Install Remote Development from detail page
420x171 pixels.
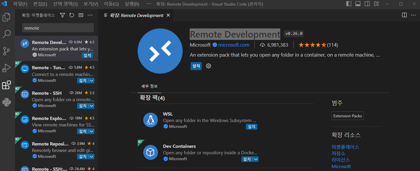point(196,66)
